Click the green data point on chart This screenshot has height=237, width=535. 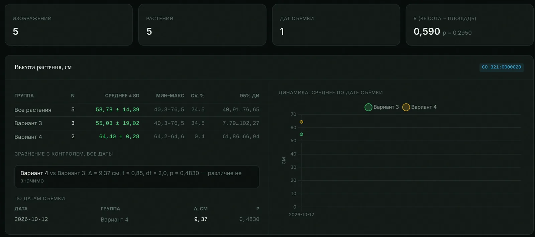point(301,134)
